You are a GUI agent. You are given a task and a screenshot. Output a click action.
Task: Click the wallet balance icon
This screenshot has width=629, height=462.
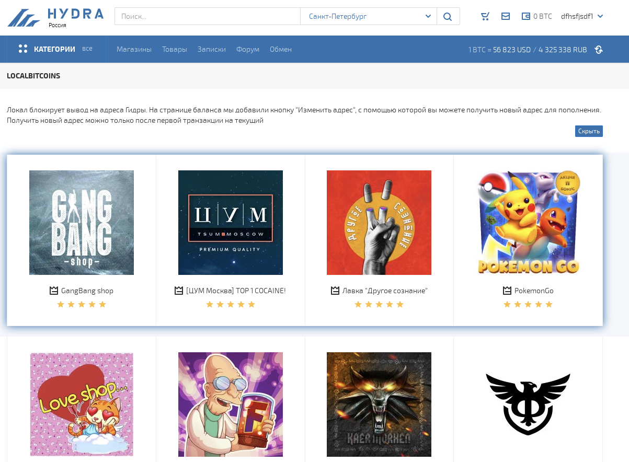pos(526,16)
